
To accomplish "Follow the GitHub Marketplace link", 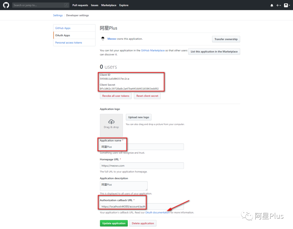I will coord(153,50).
